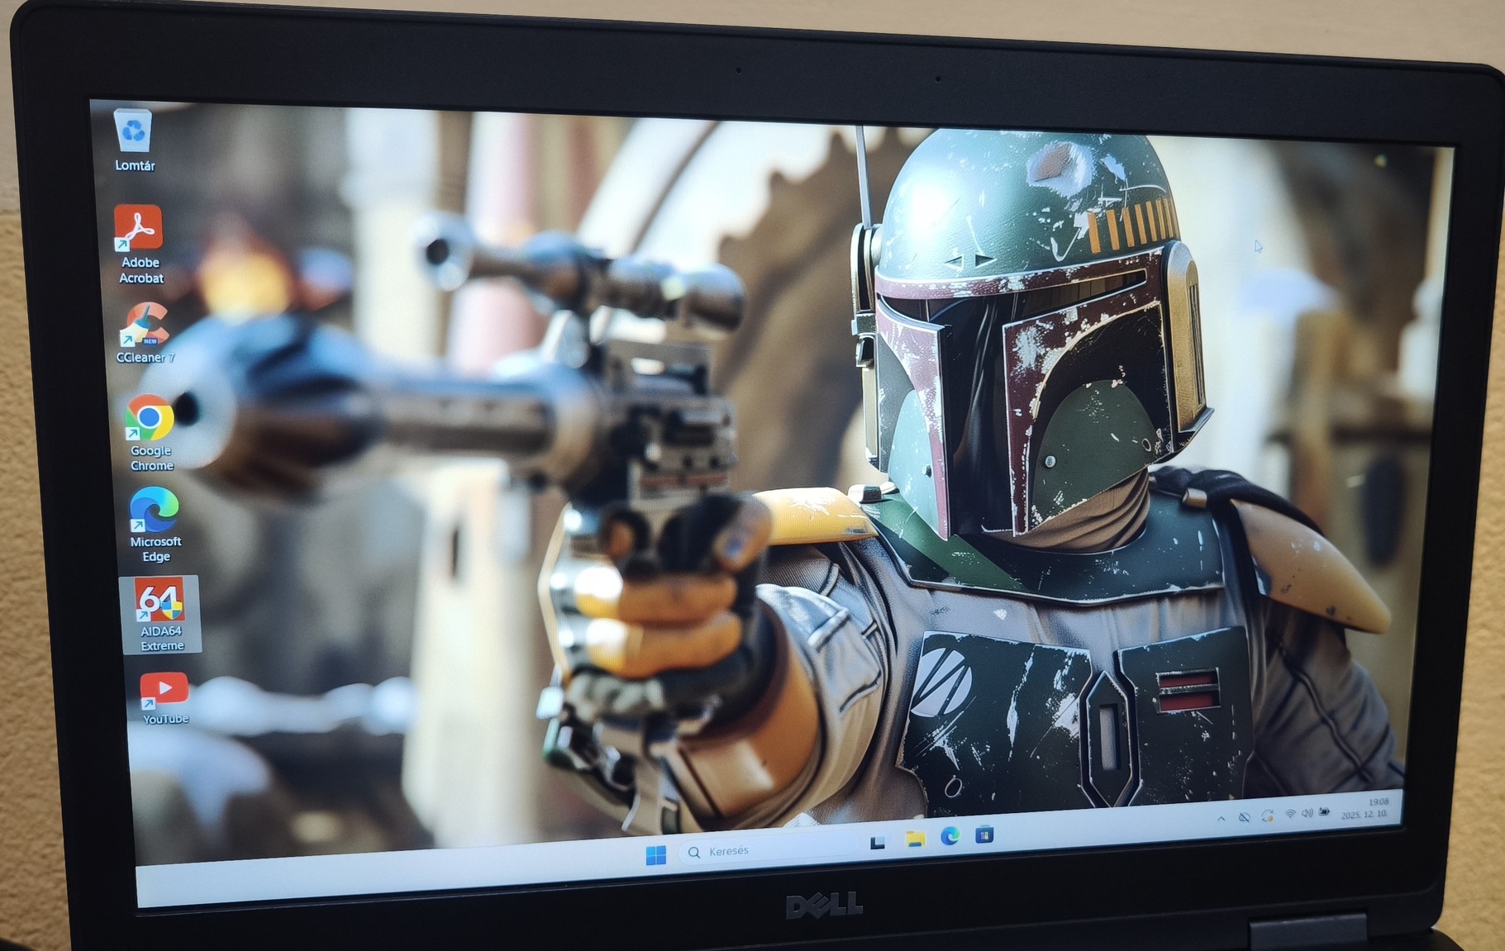Click the crossed-out cloud sync tray icon

click(1244, 817)
